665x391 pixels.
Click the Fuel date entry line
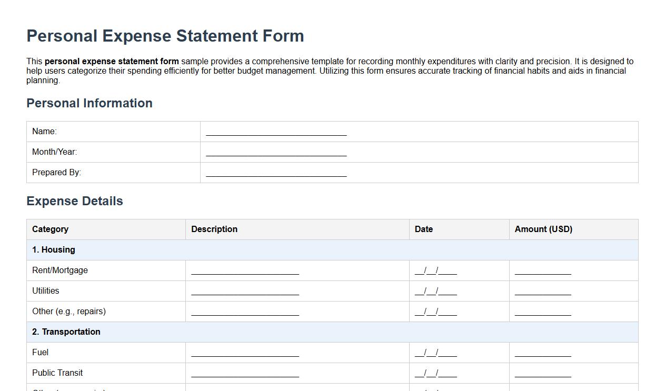click(x=435, y=354)
